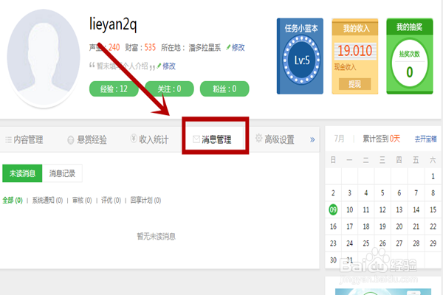This screenshot has height=295, width=443.
Task: Click the 提现 withdraw button
Action: [x=355, y=84]
